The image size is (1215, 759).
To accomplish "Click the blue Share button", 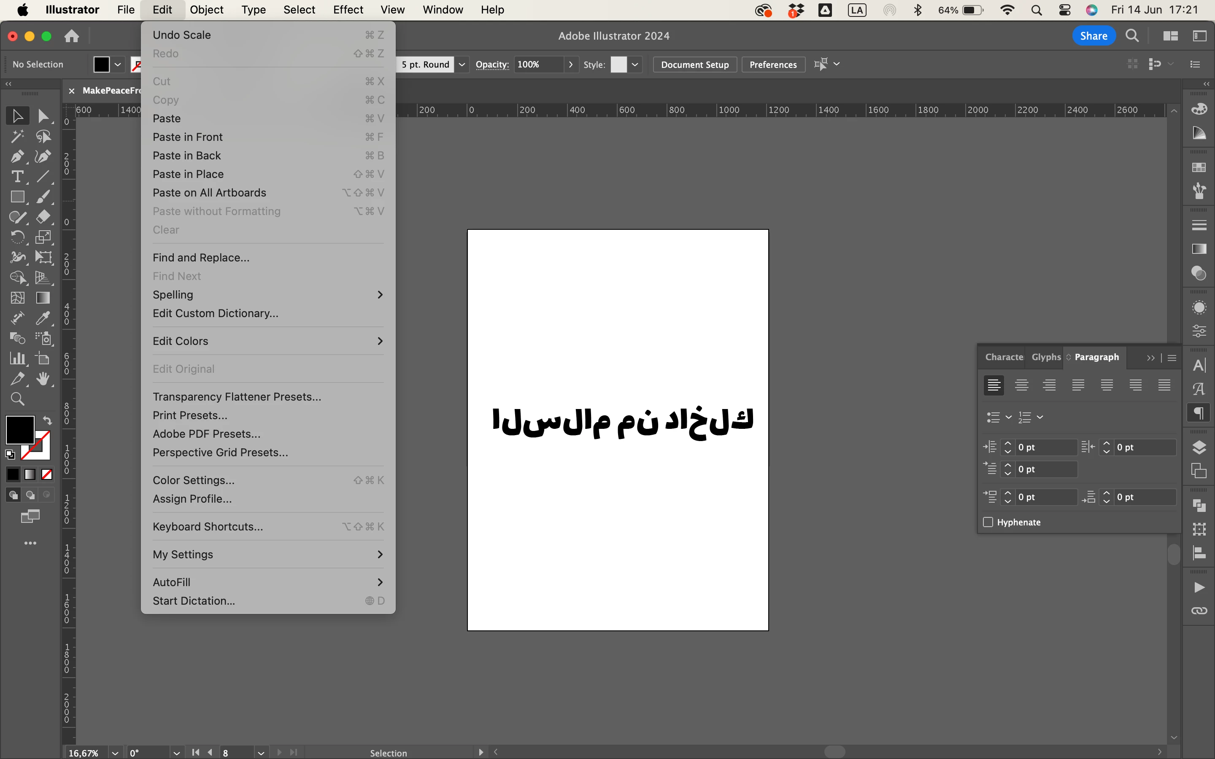I will (1093, 36).
